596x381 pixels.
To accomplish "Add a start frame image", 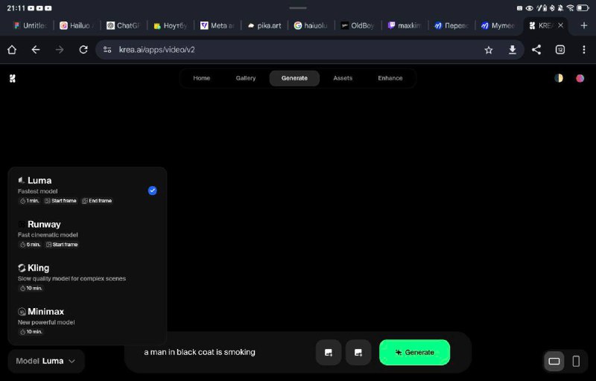I will point(329,353).
